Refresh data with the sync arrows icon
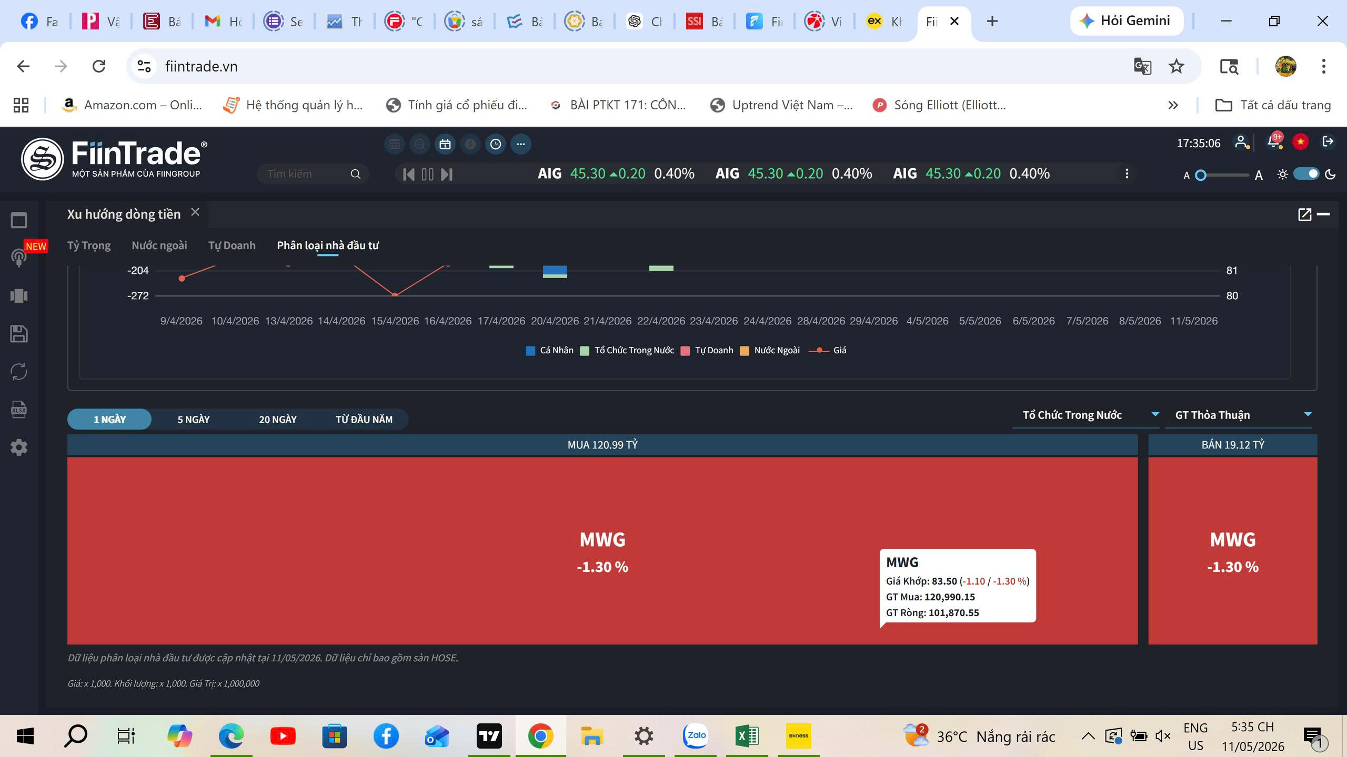 coord(19,372)
